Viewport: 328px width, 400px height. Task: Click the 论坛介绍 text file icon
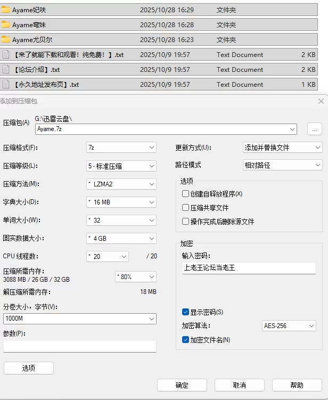[6, 69]
